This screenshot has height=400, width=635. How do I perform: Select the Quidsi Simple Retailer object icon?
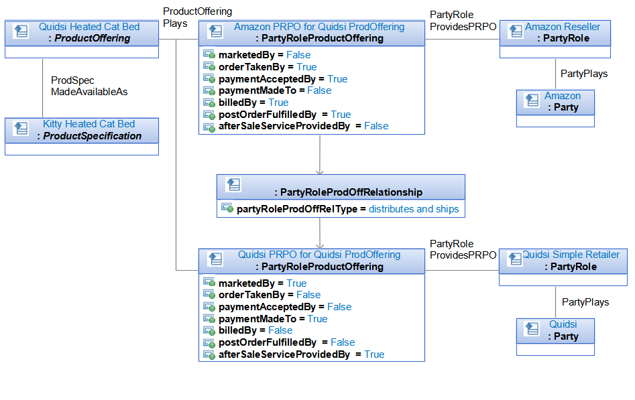[x=515, y=259]
